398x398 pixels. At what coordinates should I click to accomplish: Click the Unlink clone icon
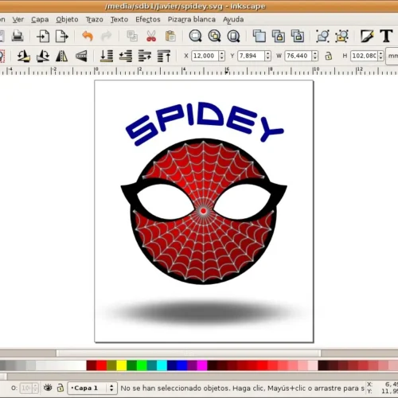[x=298, y=36]
